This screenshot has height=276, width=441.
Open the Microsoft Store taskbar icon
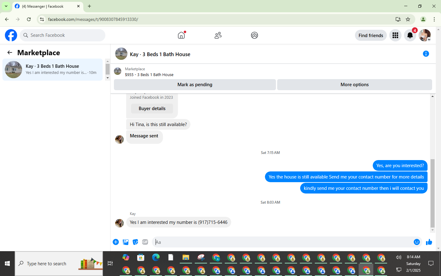click(x=141, y=257)
